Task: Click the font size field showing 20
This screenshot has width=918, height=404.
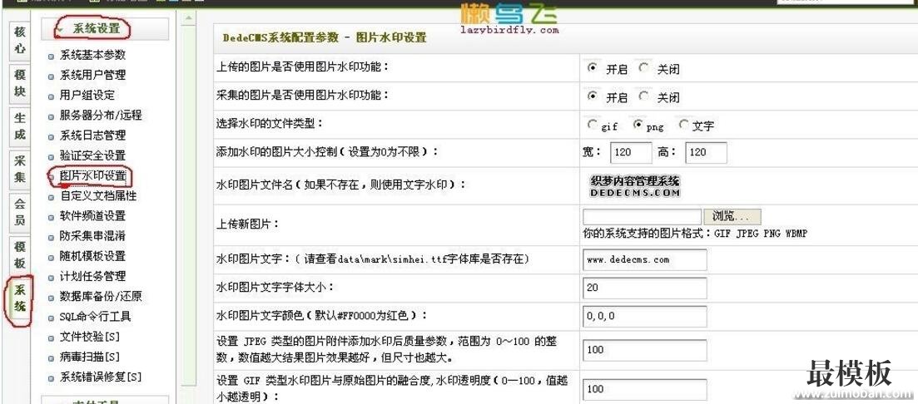Action: pos(644,288)
